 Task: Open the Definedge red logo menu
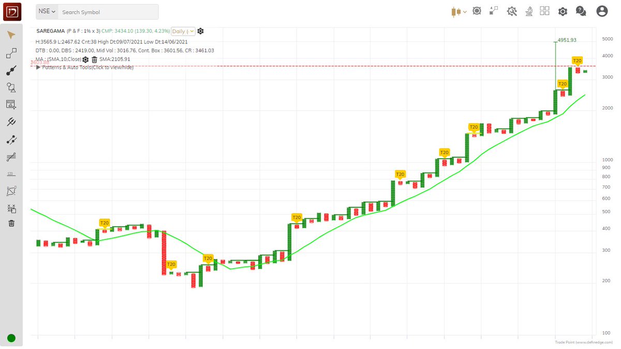[x=11, y=11]
